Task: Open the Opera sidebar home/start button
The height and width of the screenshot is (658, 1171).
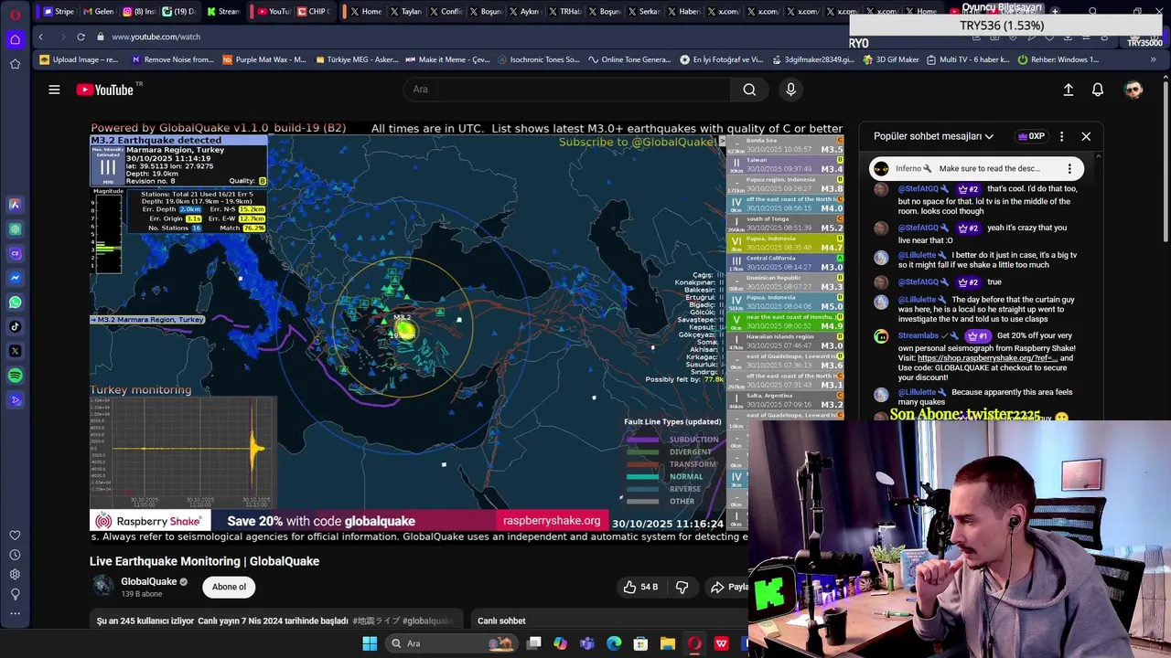Action: point(15,39)
